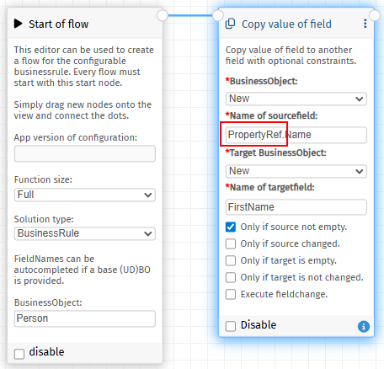Click the Copy value of field node icon
Image resolution: width=384 pixels, height=369 pixels.
click(230, 24)
